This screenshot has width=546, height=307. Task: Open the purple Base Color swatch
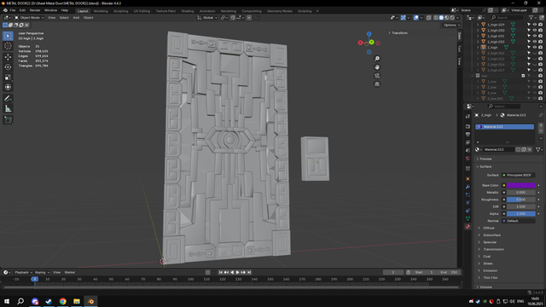[521, 186]
